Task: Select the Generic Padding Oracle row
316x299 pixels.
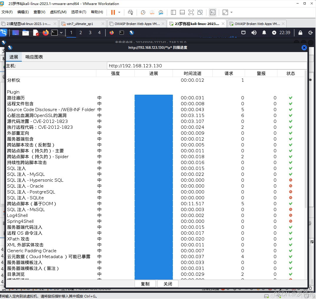Action: [155, 251]
